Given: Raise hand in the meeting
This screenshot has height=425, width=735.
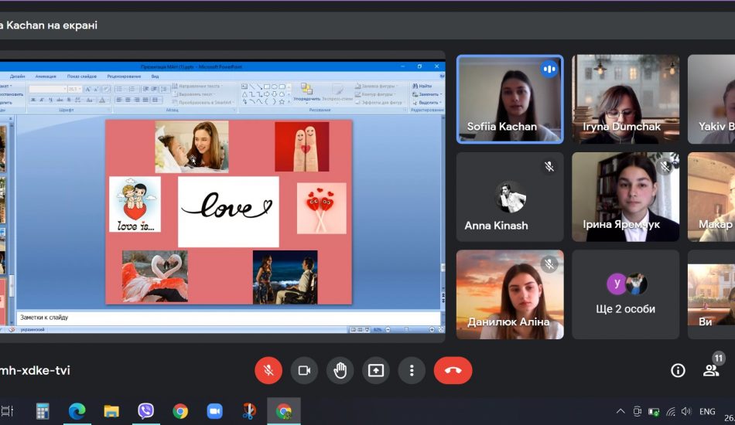Looking at the screenshot, I should click(x=340, y=371).
